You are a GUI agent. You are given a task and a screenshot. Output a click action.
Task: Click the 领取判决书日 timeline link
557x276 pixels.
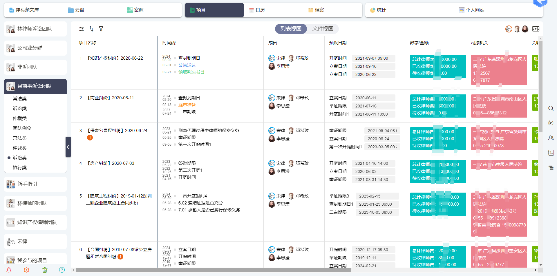click(x=191, y=72)
